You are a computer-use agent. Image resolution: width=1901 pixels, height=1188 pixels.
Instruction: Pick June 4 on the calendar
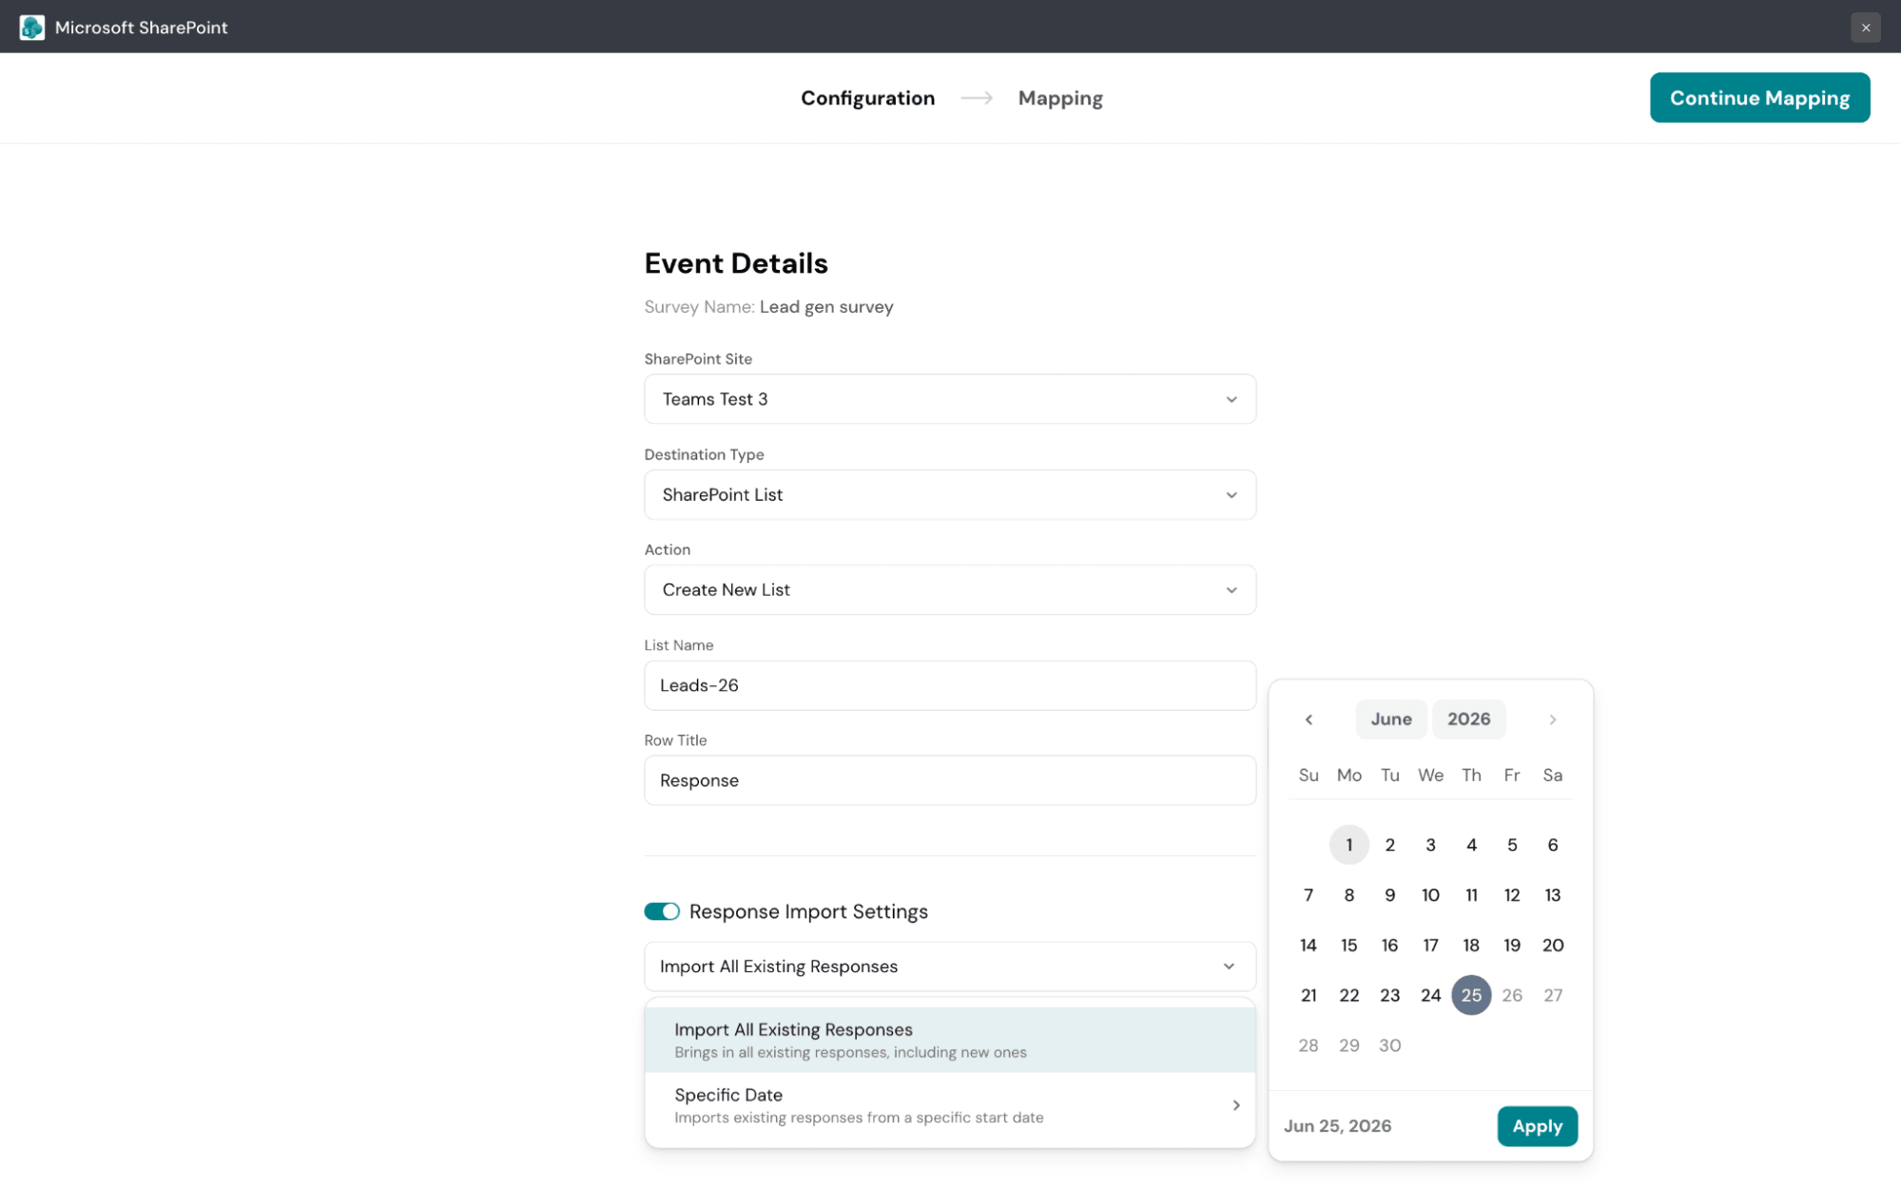[x=1471, y=845]
